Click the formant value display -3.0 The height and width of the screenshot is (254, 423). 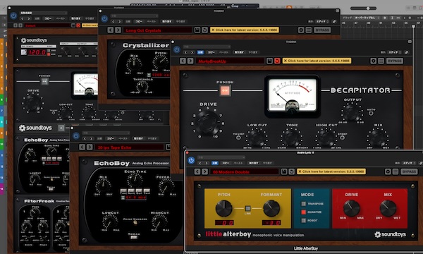(x=271, y=223)
